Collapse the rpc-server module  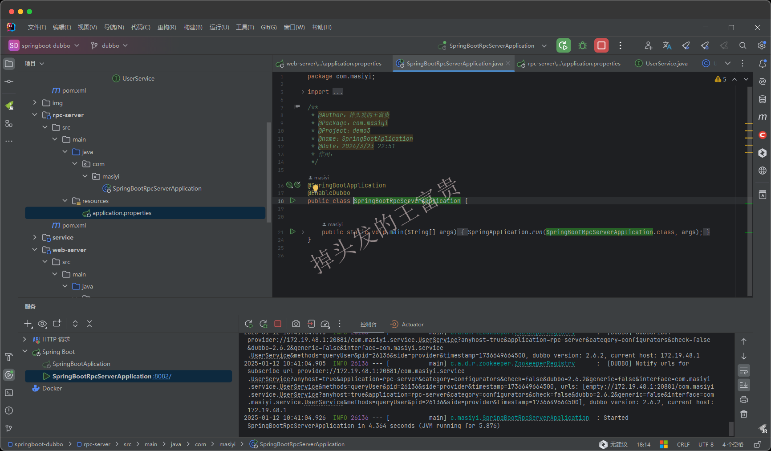(x=35, y=115)
